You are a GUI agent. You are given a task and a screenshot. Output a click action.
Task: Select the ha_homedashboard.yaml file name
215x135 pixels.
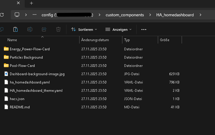pos(30,82)
